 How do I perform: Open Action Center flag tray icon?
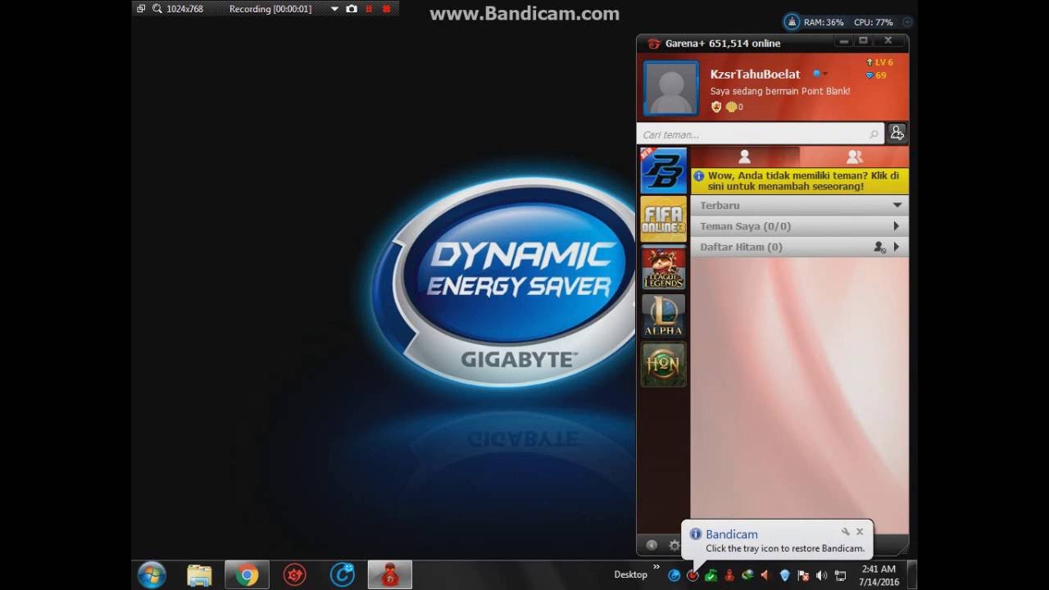pos(803,575)
